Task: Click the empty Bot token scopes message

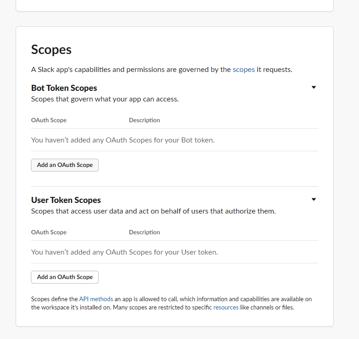Action: (x=123, y=140)
